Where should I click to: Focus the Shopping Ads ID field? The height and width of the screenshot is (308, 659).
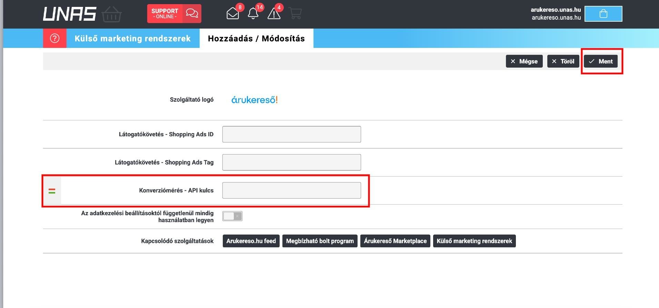point(292,134)
